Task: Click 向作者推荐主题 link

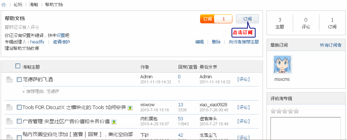Action: pyautogui.click(x=244, y=42)
